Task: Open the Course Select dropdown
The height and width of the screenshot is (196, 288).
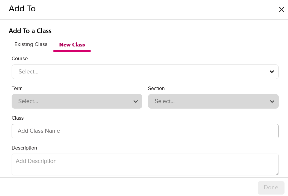Action: [139, 72]
